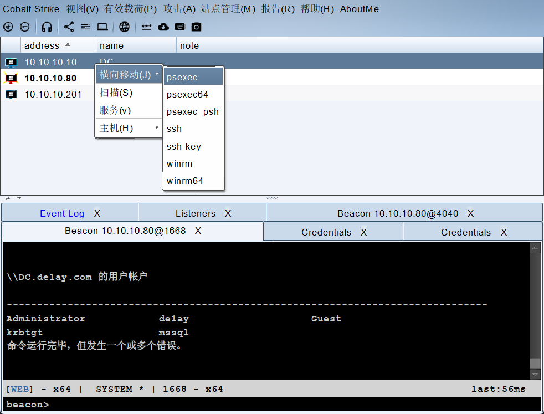Close the last Credentials tab

(x=504, y=232)
